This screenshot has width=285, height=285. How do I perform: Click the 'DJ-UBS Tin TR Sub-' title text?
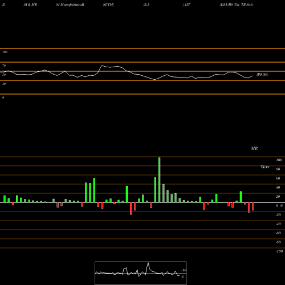[x=237, y=5]
